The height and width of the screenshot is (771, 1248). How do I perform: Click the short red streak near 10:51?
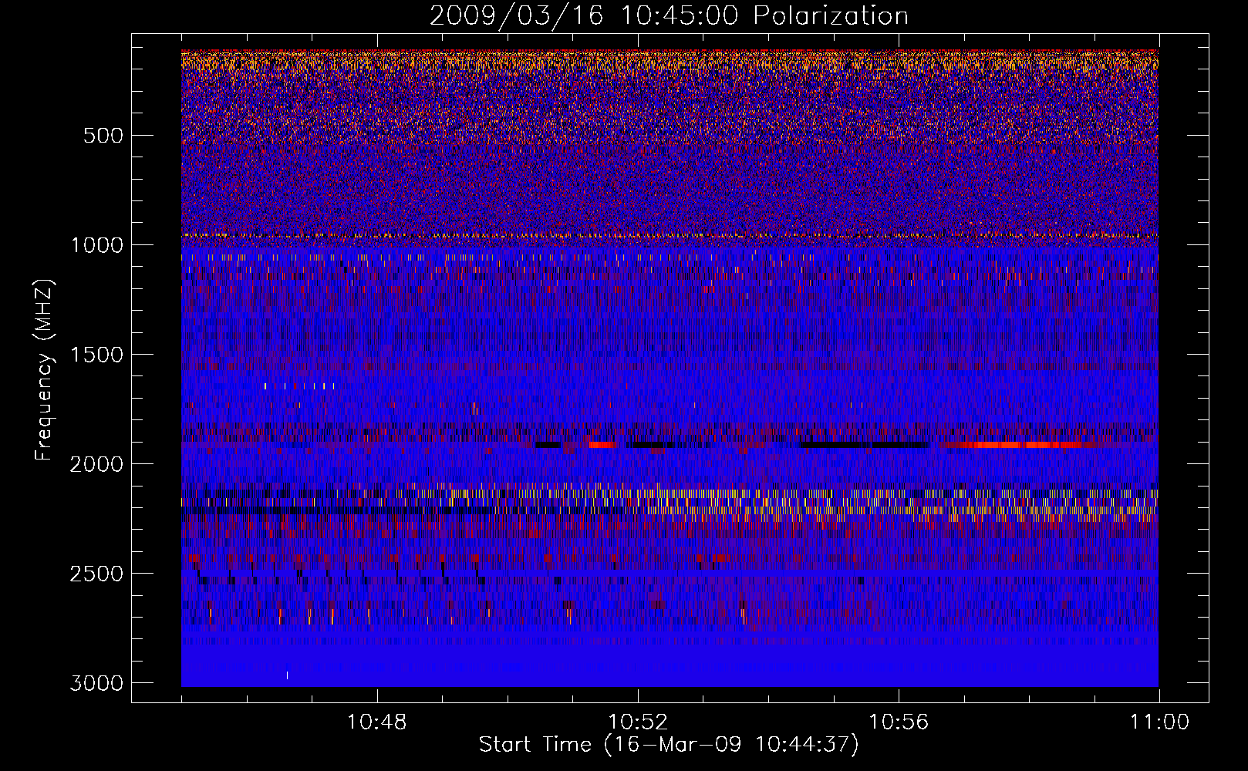(602, 445)
